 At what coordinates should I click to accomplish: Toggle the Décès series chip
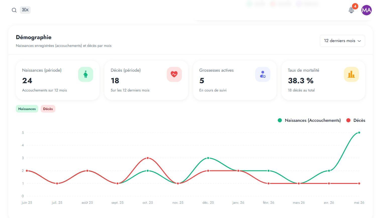click(x=48, y=109)
